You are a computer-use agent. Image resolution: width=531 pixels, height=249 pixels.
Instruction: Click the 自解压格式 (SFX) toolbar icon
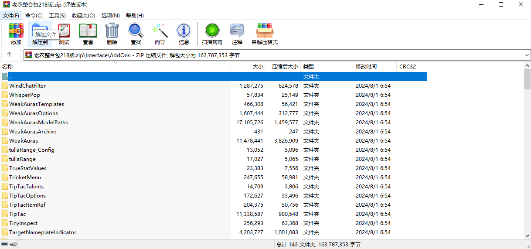(x=265, y=31)
